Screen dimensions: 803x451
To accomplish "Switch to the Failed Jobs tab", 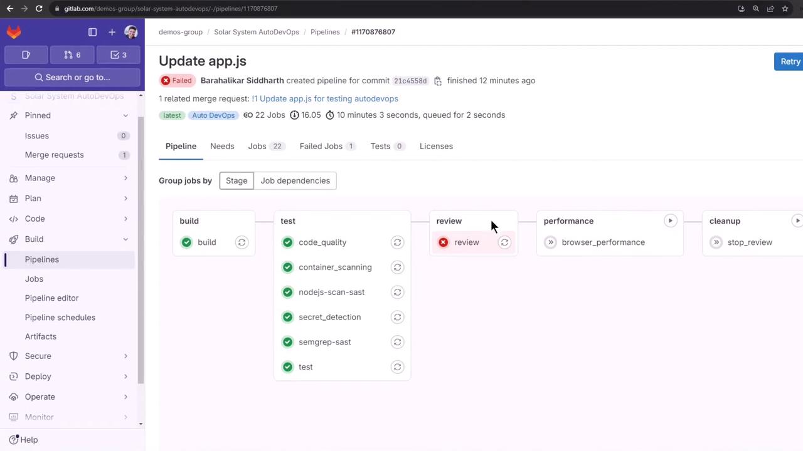I will [x=327, y=146].
